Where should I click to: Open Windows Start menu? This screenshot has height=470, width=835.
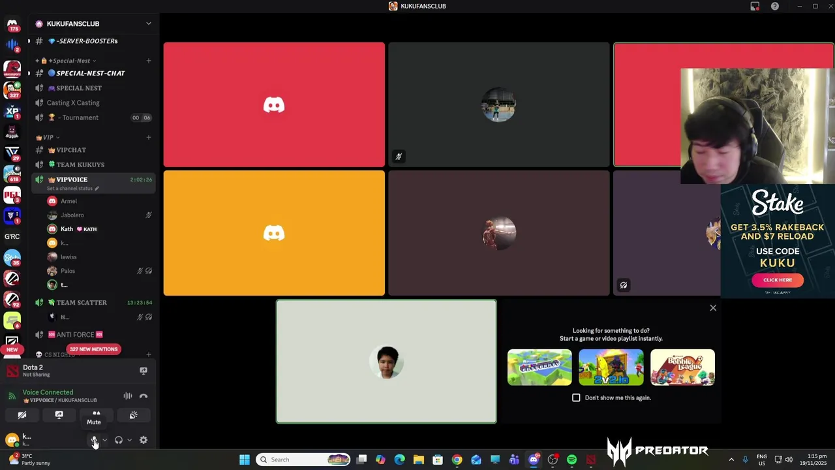coord(245,460)
